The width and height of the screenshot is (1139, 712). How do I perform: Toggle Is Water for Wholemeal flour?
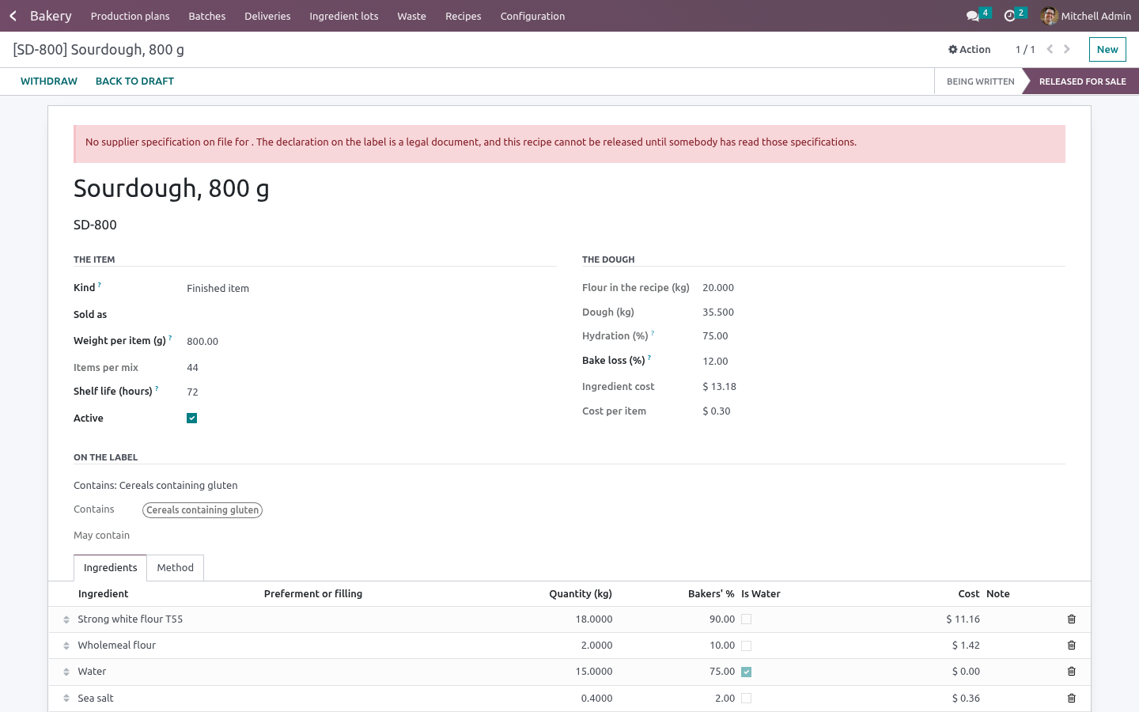click(x=747, y=646)
